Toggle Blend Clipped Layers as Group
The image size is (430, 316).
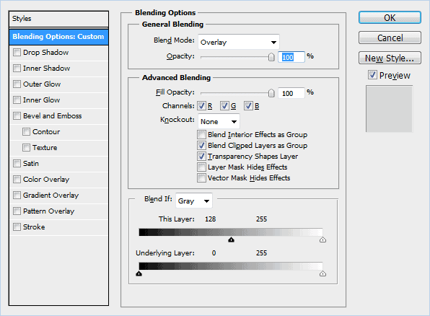tap(201, 145)
